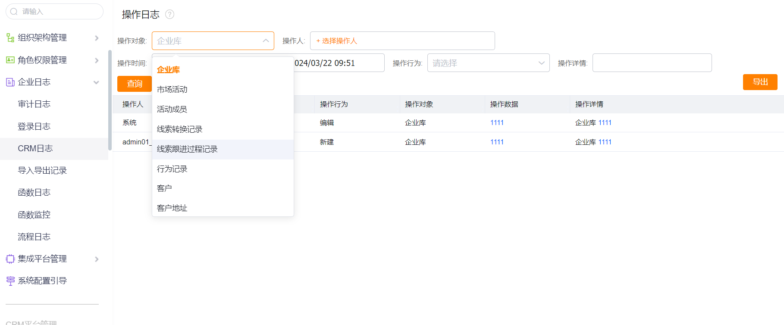The width and height of the screenshot is (784, 325).
Task: Click the admin01_ operator cell
Action: [x=137, y=142]
